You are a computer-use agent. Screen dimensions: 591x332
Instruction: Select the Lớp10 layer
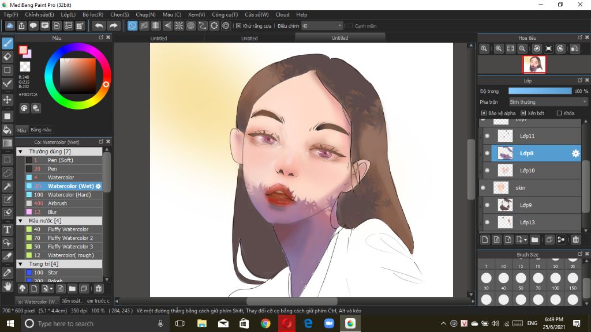tap(536, 171)
